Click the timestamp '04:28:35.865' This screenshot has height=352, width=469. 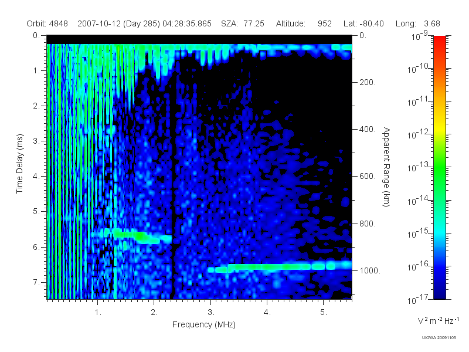pos(187,23)
